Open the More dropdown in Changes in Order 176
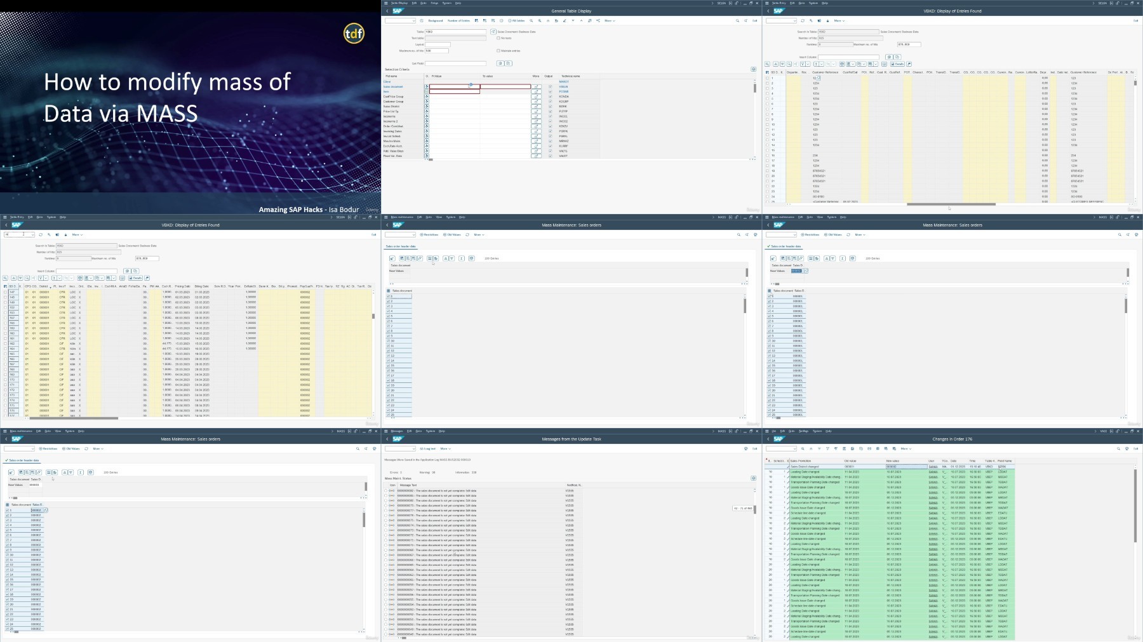1143x642 pixels. pos(906,448)
